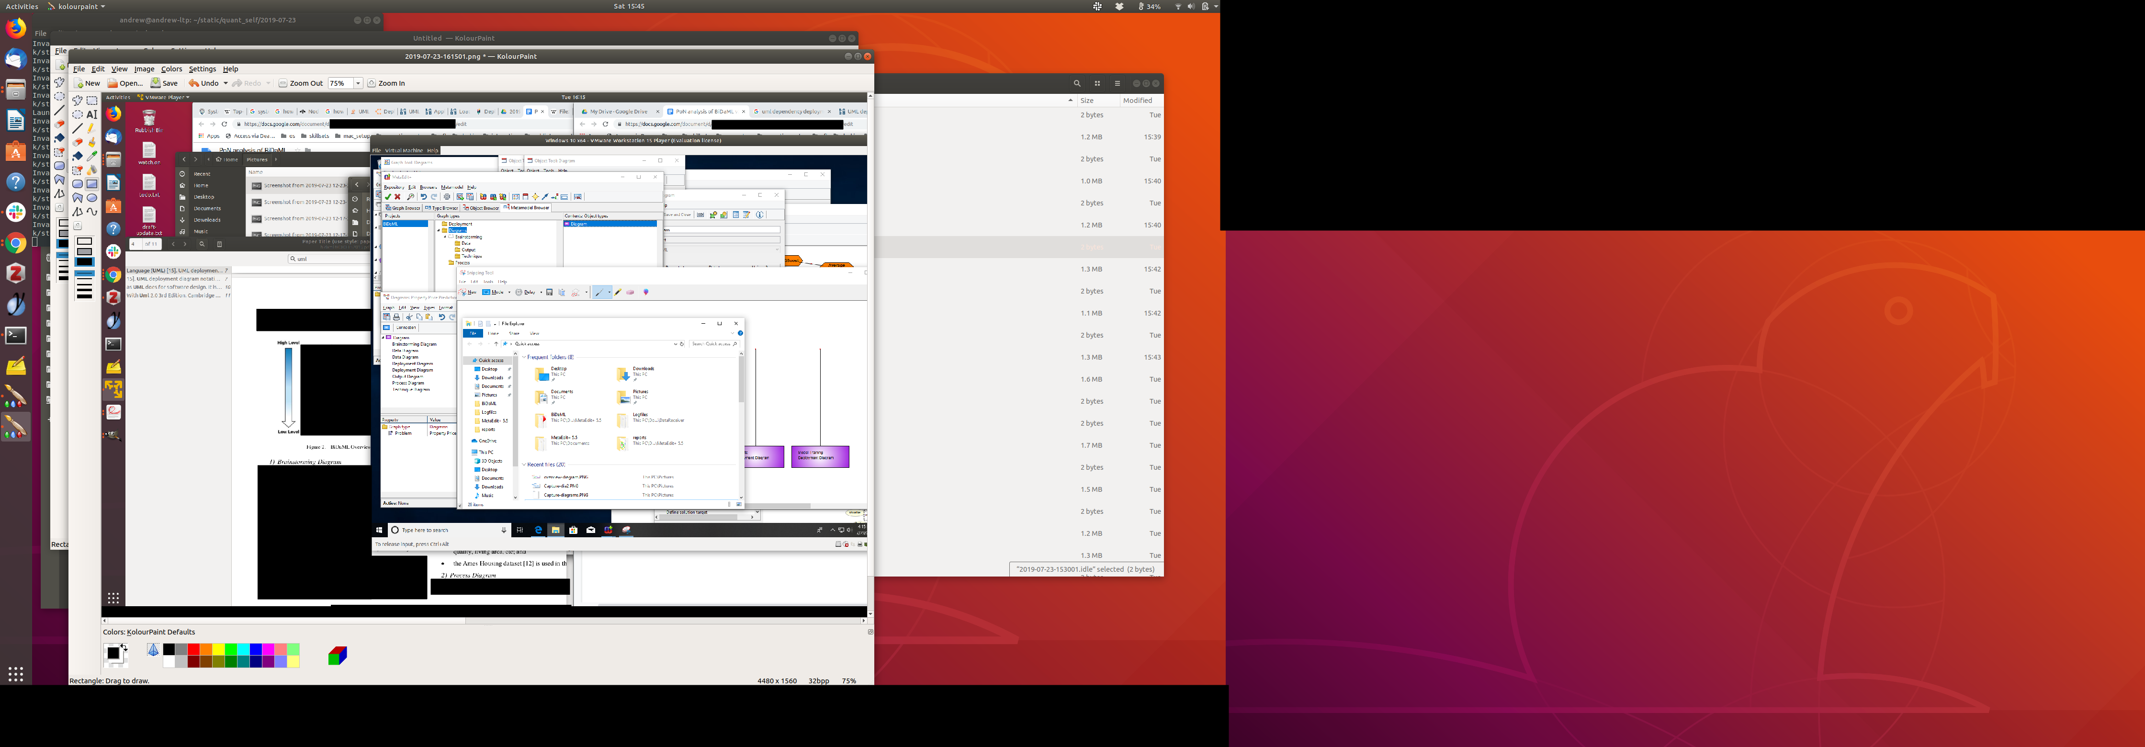Pick the red color swatch

click(x=193, y=649)
